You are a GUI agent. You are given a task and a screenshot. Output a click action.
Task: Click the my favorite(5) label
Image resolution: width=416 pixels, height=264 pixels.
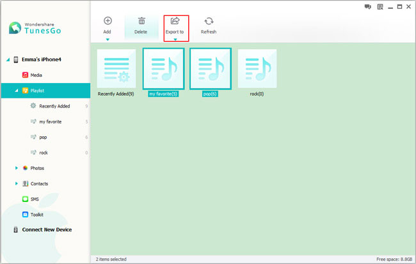pyautogui.click(x=163, y=94)
